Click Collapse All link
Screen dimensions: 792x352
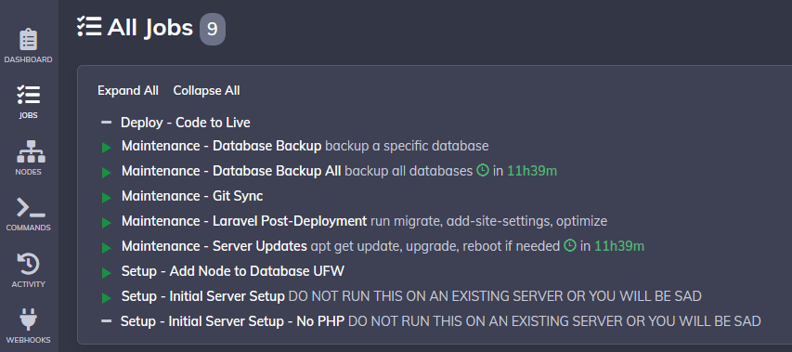click(x=206, y=90)
